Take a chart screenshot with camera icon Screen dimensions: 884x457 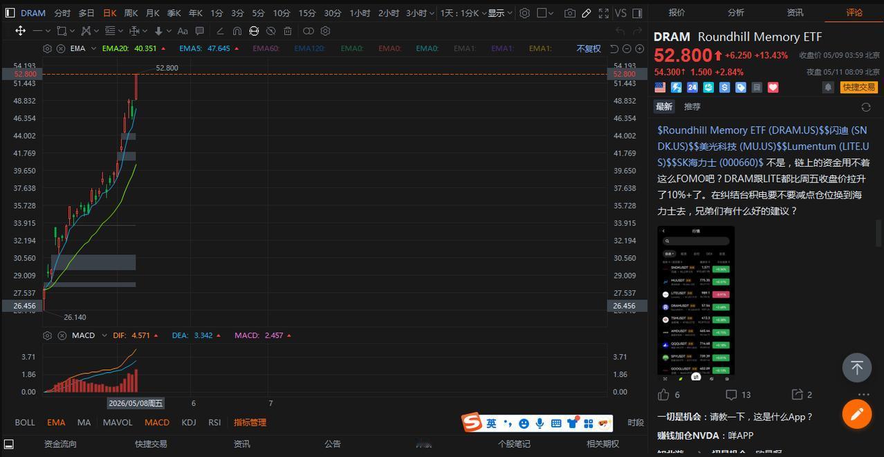tap(569, 13)
